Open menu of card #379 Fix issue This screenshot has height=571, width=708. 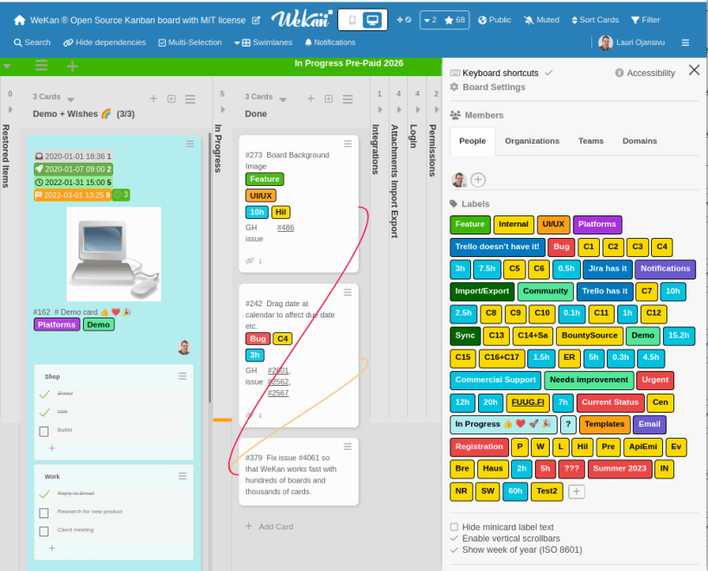coord(348,446)
